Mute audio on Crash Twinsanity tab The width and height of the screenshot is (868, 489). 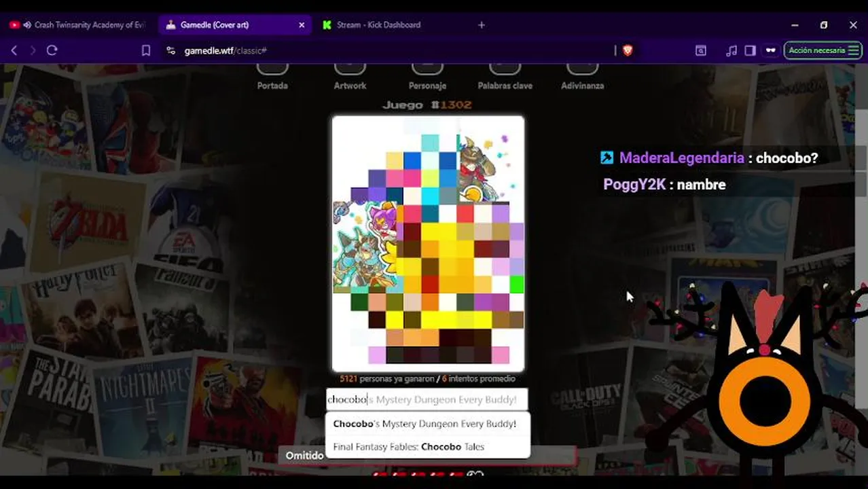click(27, 25)
